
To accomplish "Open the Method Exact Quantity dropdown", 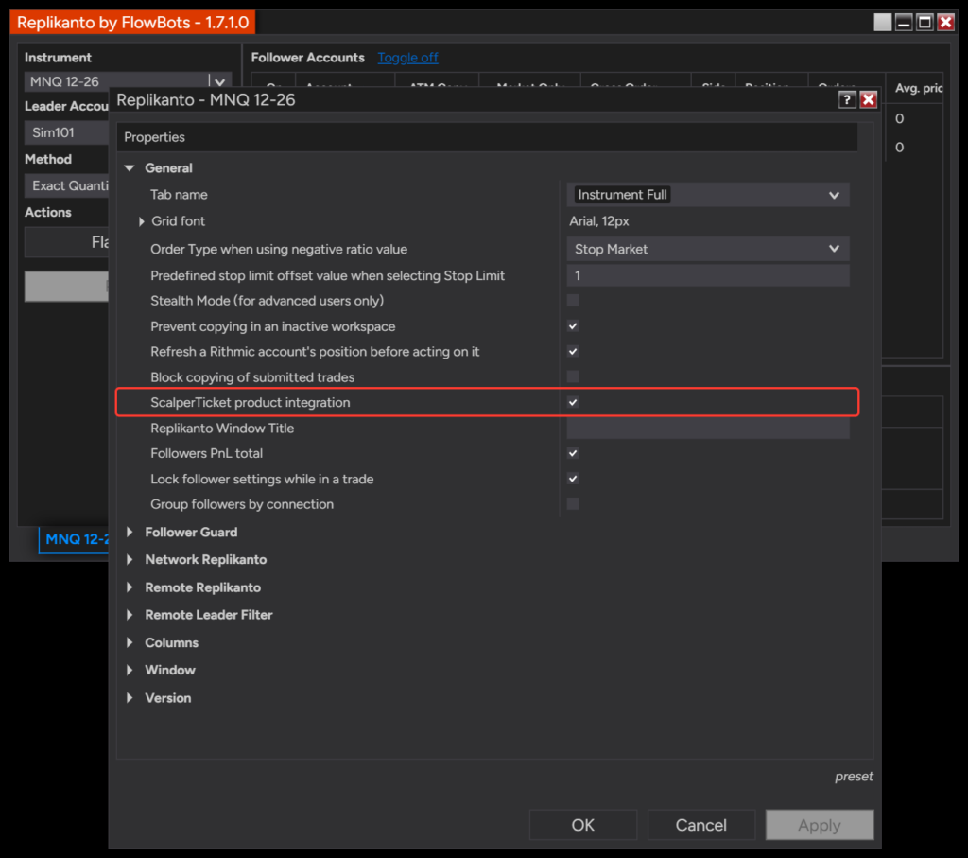I will (67, 185).
